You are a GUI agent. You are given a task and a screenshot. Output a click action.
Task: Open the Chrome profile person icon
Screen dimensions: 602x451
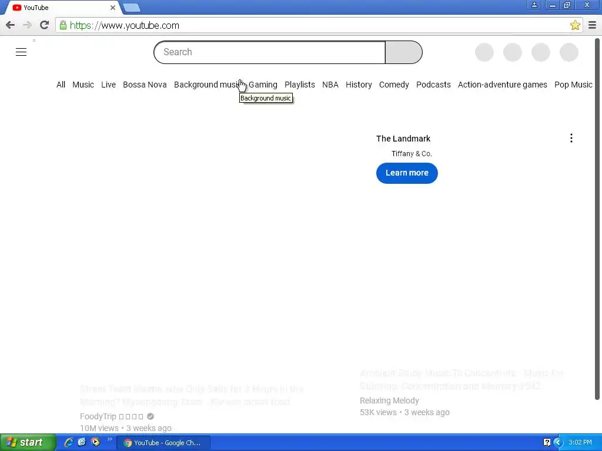point(534,5)
